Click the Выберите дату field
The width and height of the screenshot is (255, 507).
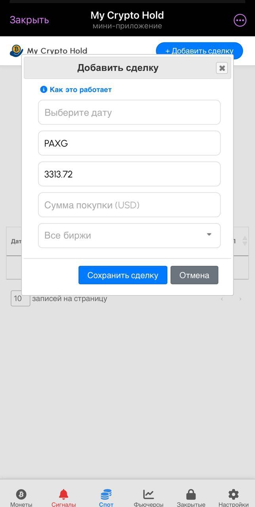(129, 112)
